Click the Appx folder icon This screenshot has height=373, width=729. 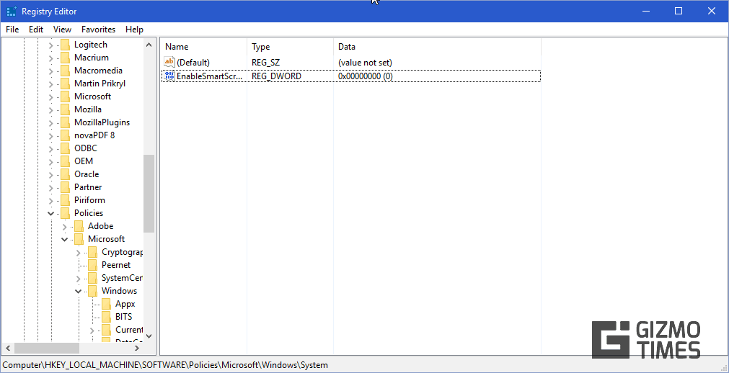click(106, 304)
